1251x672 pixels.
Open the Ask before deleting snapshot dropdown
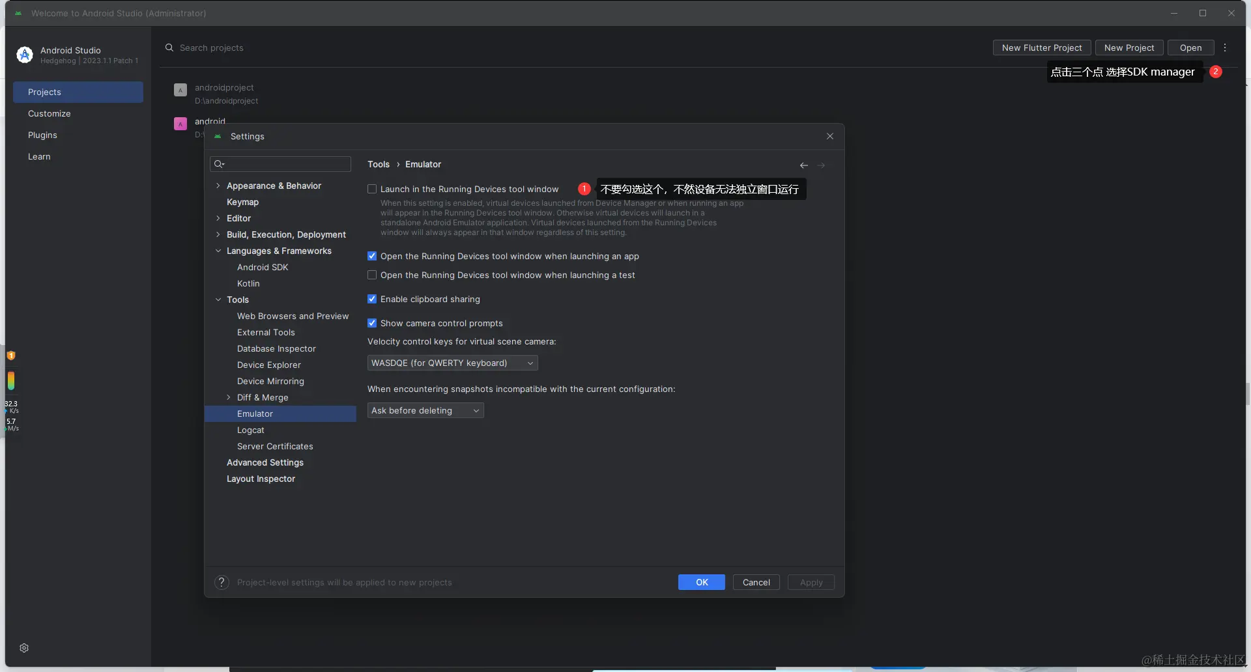pyautogui.click(x=425, y=410)
